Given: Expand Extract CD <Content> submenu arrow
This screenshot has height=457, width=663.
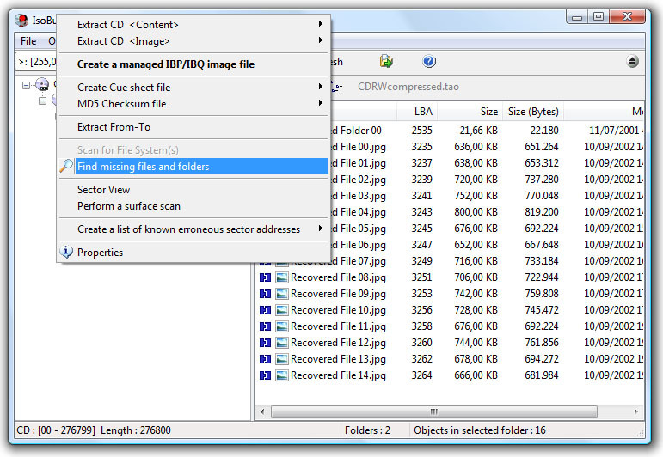Looking at the screenshot, I should coord(321,24).
